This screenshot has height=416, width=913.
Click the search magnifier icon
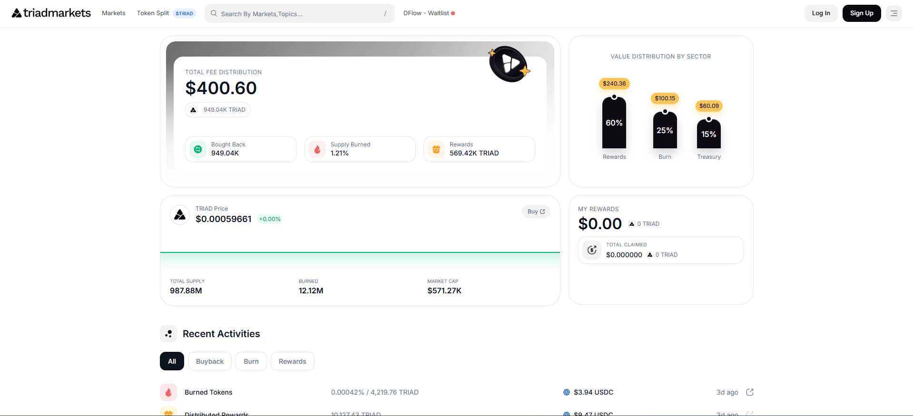[214, 13]
